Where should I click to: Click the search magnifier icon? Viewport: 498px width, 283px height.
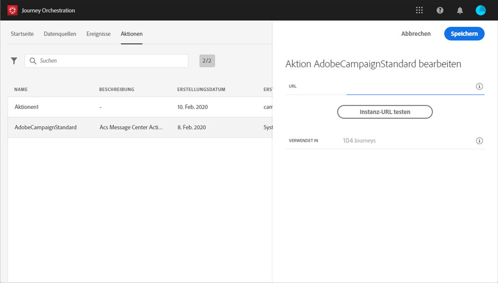[x=33, y=61]
